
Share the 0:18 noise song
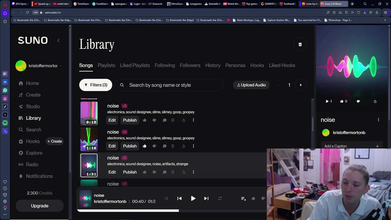click(184, 120)
